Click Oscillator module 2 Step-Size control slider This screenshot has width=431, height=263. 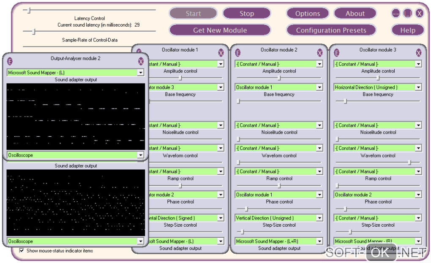click(242, 232)
